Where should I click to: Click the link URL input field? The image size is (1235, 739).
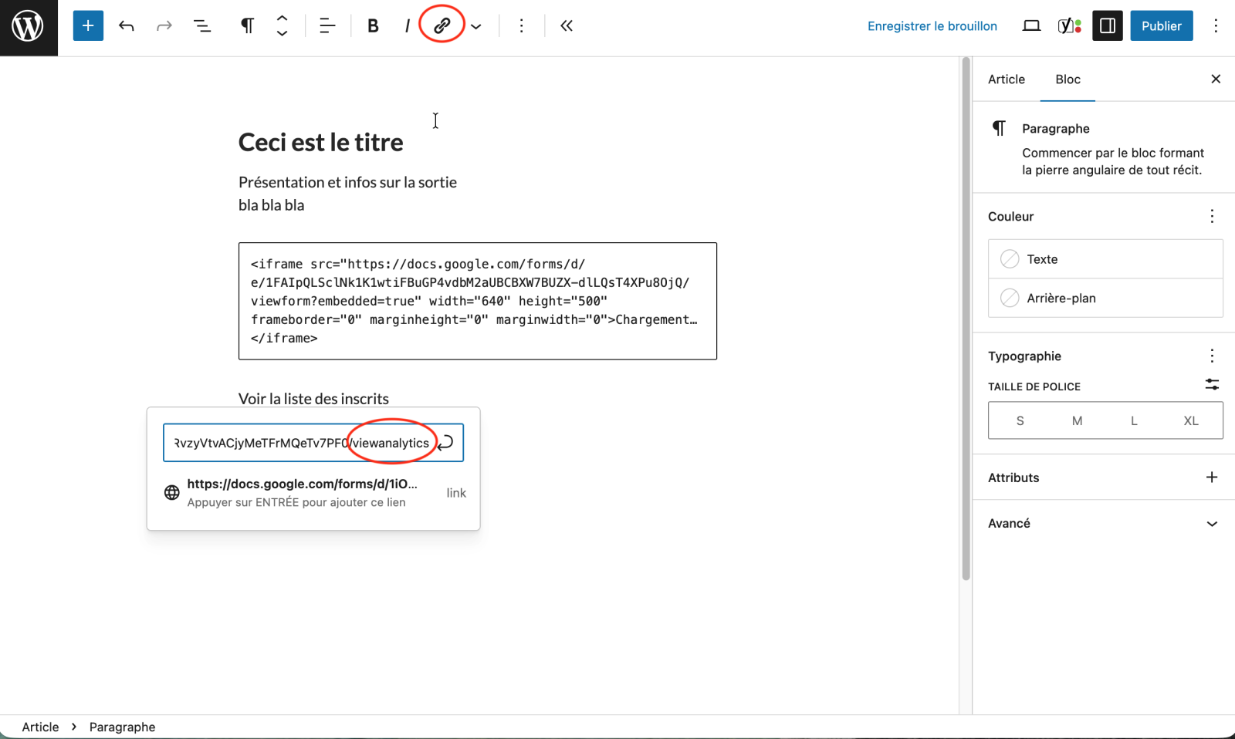tap(299, 443)
